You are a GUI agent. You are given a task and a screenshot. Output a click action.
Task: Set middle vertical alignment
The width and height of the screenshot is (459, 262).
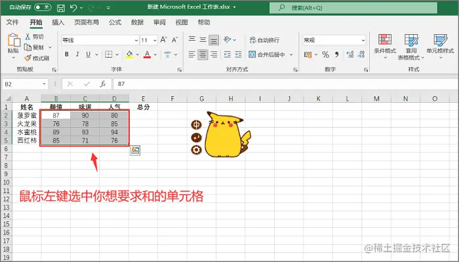[203, 39]
